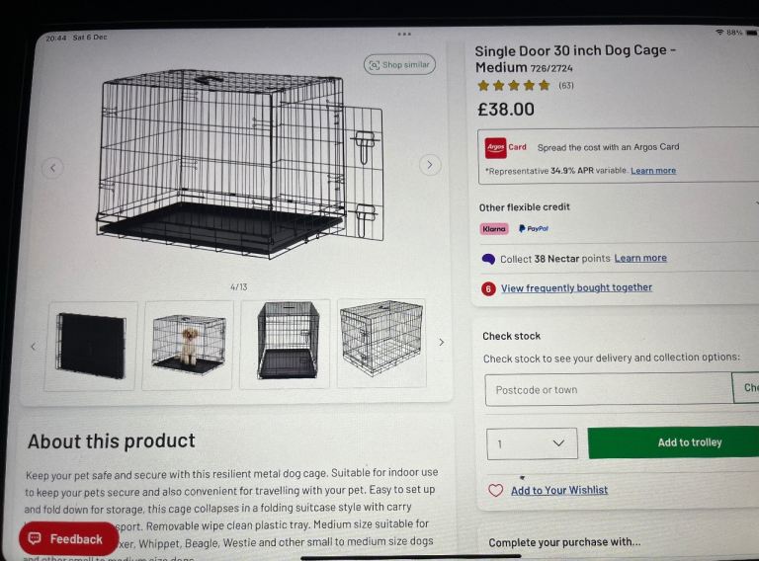Click the Postcode or town field
Image resolution: width=759 pixels, height=561 pixels.
tap(607, 390)
